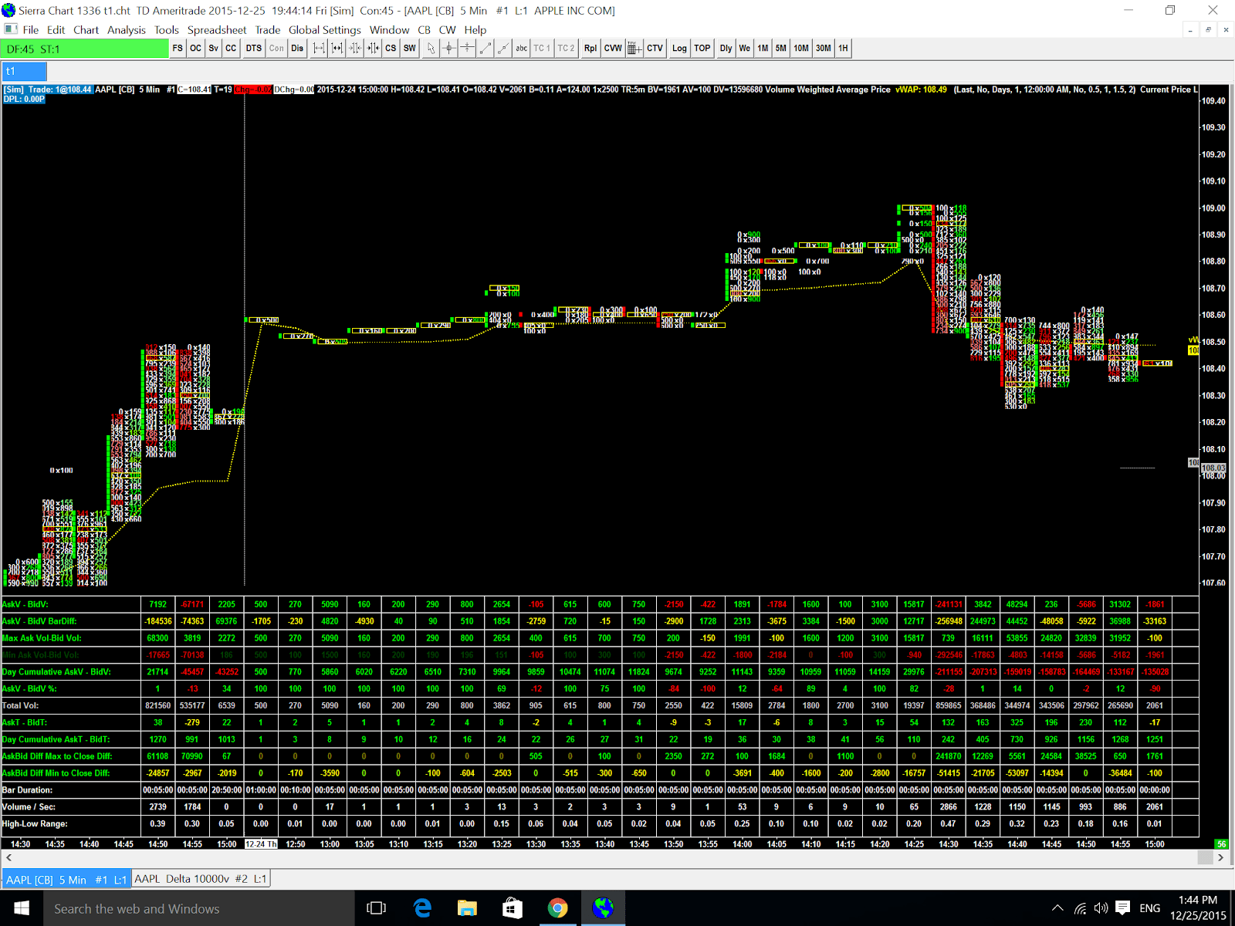Click the compress bar spacing icon
Viewport: 1235px width, 926px height.
[337, 49]
